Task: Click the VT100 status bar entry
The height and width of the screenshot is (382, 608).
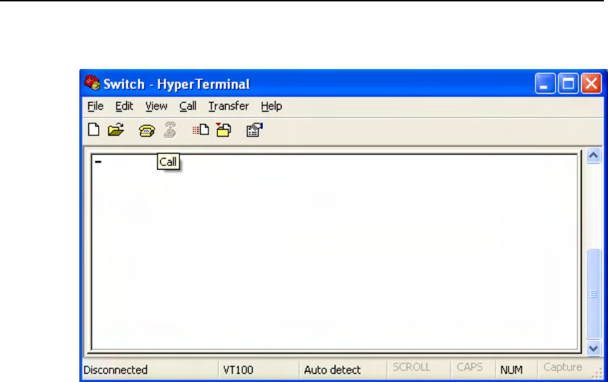Action: [238, 370]
